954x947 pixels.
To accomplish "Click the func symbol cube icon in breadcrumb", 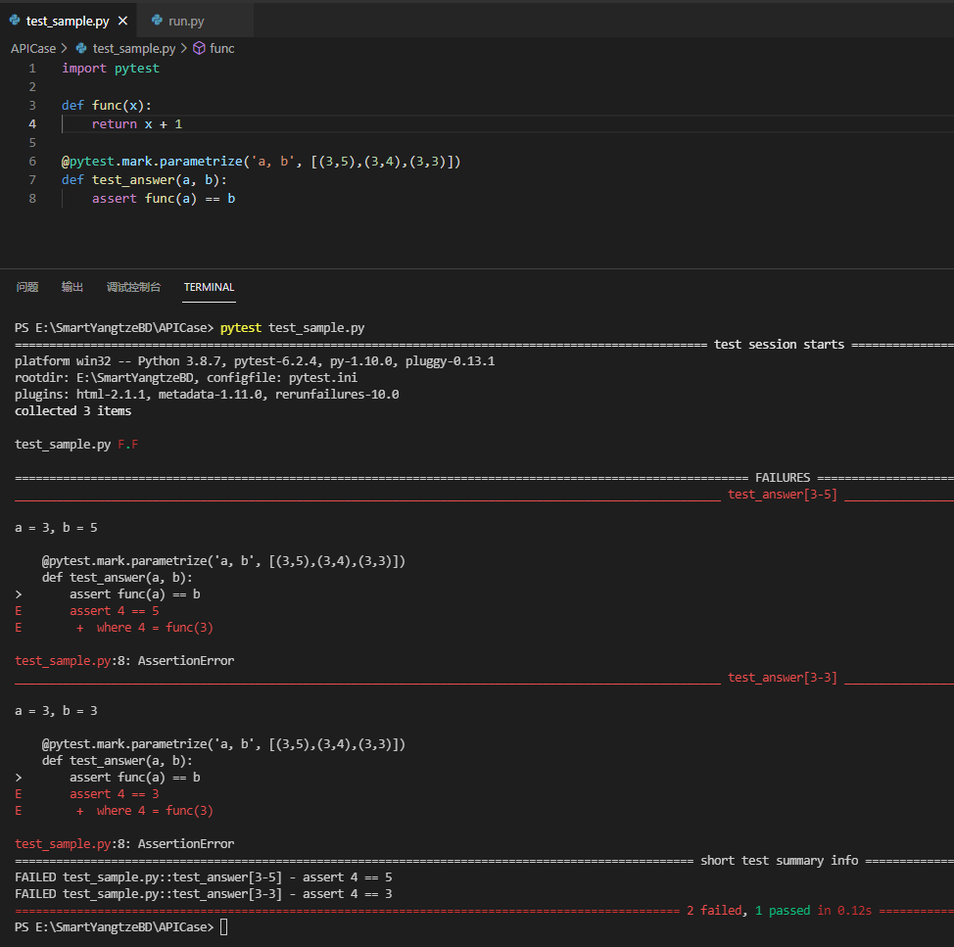I will click(x=199, y=48).
